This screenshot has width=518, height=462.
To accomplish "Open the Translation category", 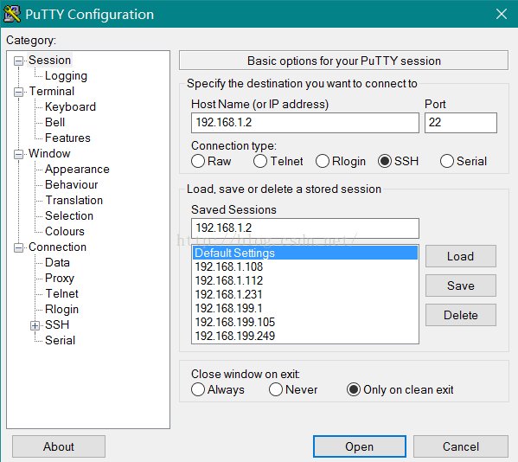I will click(x=74, y=200).
